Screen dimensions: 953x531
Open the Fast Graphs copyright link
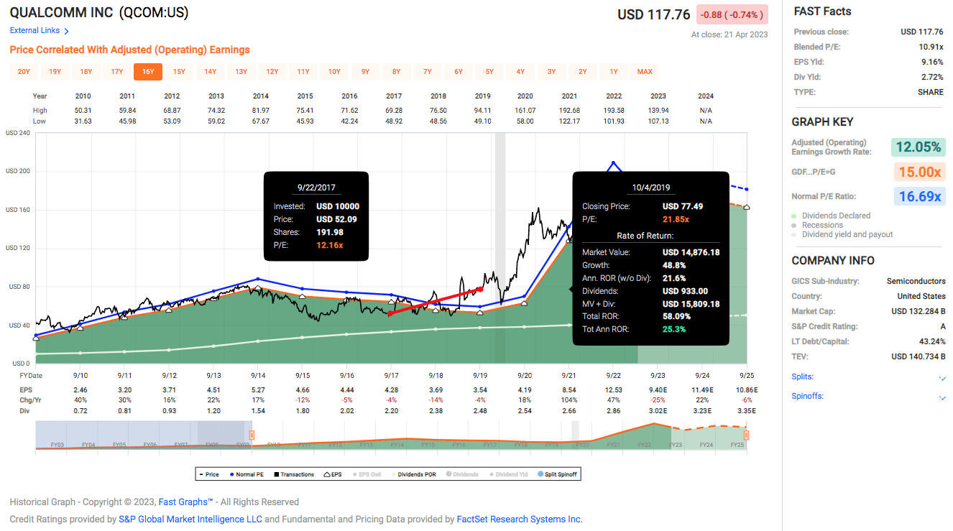point(187,502)
